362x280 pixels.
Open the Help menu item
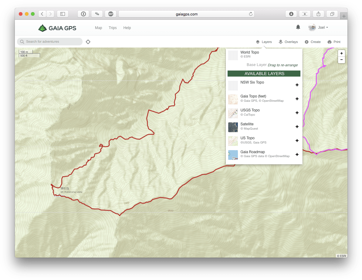click(x=127, y=28)
